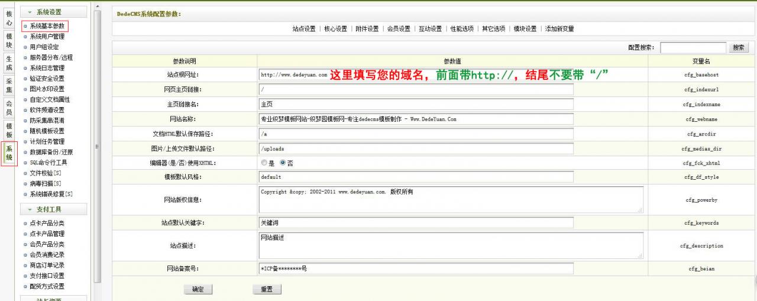Edit the 网站名称 field
This screenshot has height=301, width=757.
[416, 119]
